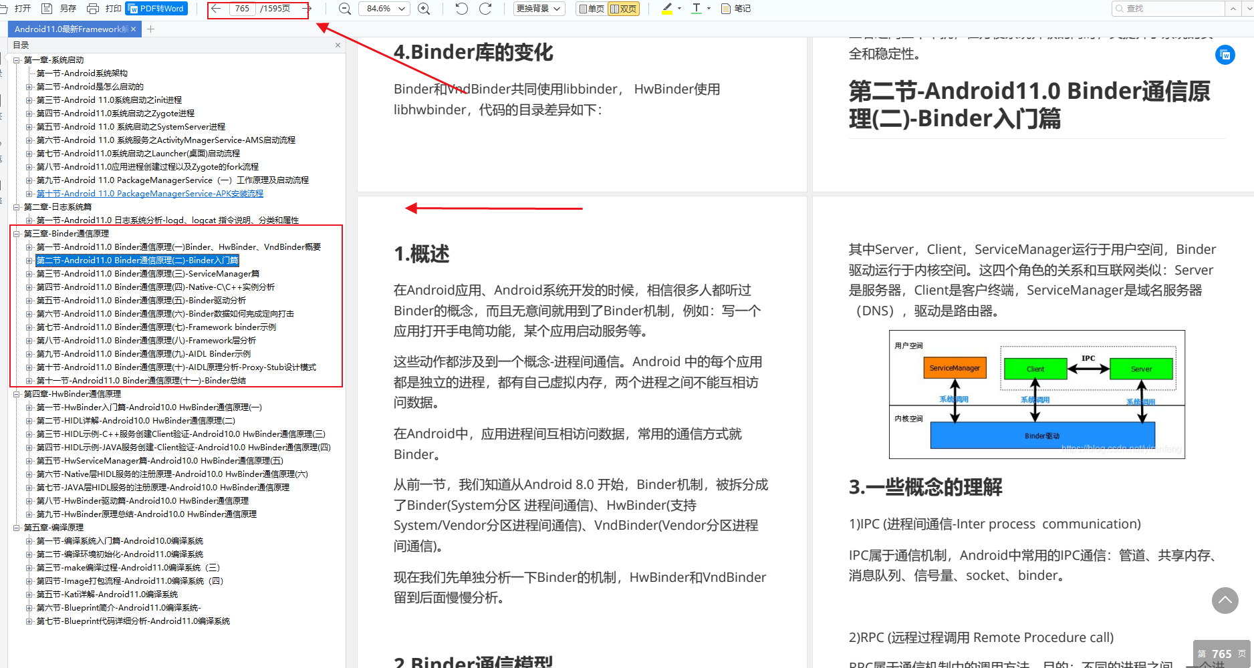Screen dimensions: 1254x668
Task: Switch to 双页 double page view
Action: (624, 9)
